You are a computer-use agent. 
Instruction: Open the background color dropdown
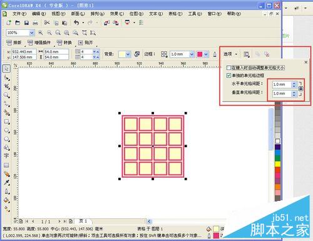tap(128, 54)
